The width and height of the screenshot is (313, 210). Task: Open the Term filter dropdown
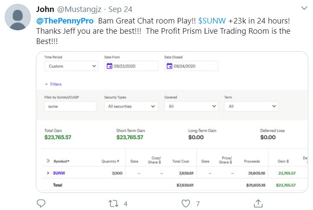tap(251, 106)
